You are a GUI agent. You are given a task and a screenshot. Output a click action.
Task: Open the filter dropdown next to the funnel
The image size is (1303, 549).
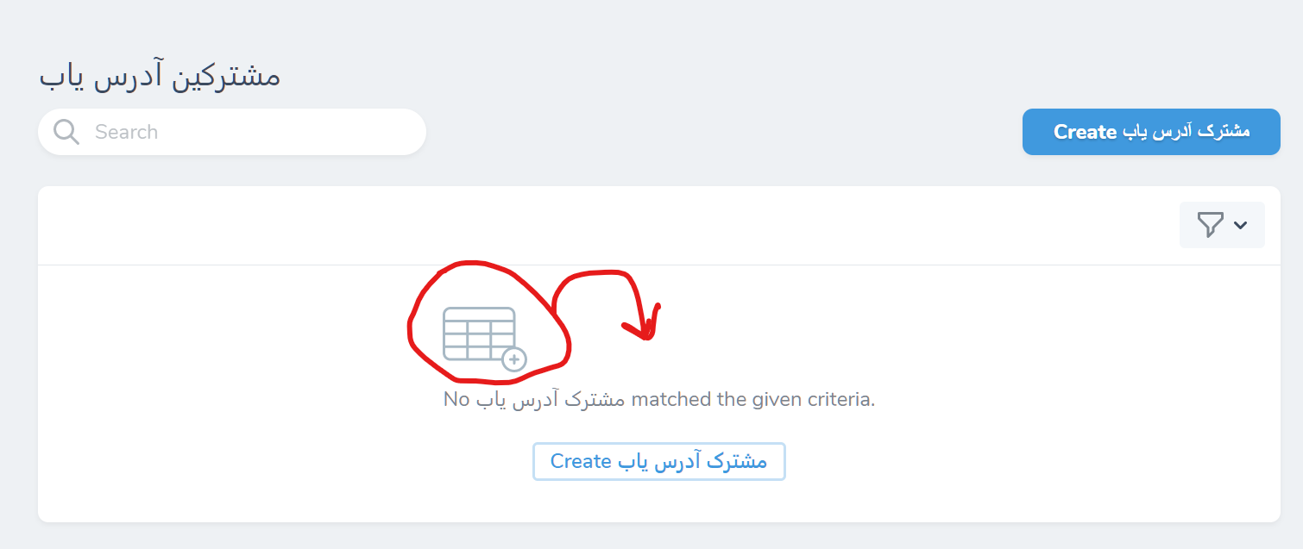[1241, 225]
